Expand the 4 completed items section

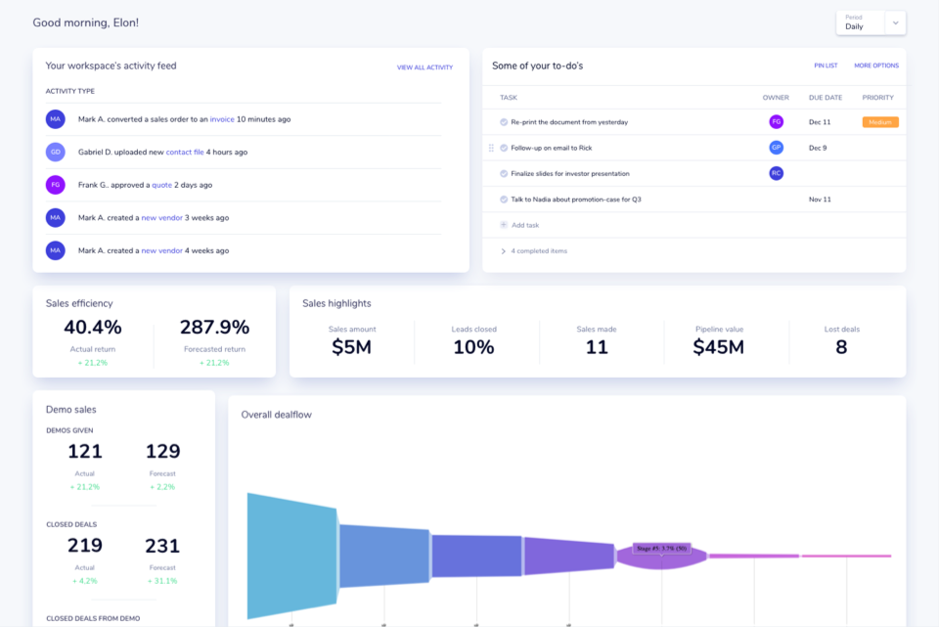(x=503, y=251)
